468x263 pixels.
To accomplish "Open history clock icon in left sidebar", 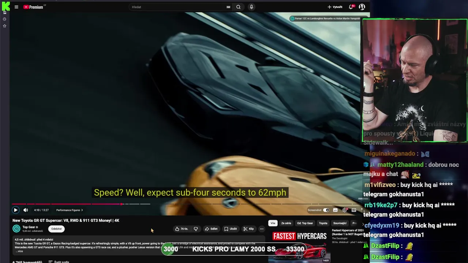I will pos(4,19).
